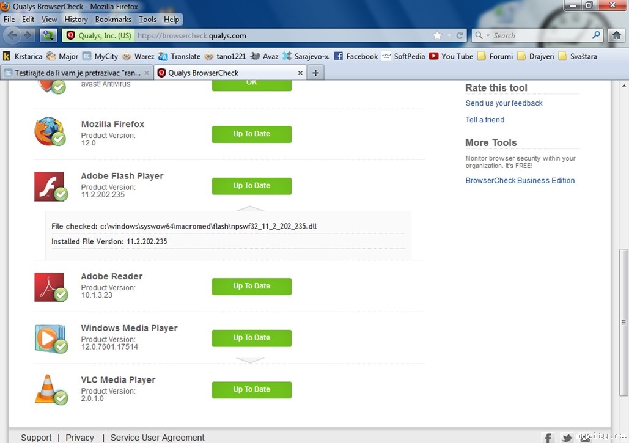
Task: Click the green toolbar icon beside navigation arrows
Action: (48, 35)
